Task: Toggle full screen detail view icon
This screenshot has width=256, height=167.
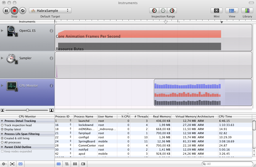Action: pos(12,164)
